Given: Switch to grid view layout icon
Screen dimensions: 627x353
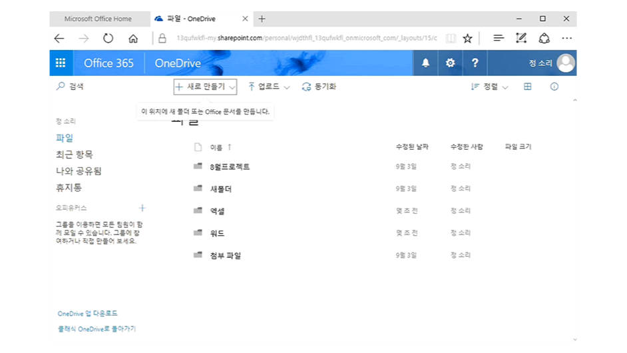Looking at the screenshot, I should (527, 87).
